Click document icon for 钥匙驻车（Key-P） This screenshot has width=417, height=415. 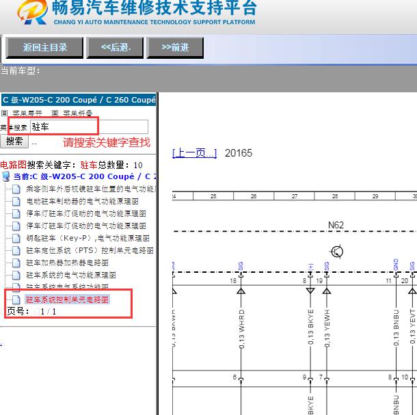point(16,238)
